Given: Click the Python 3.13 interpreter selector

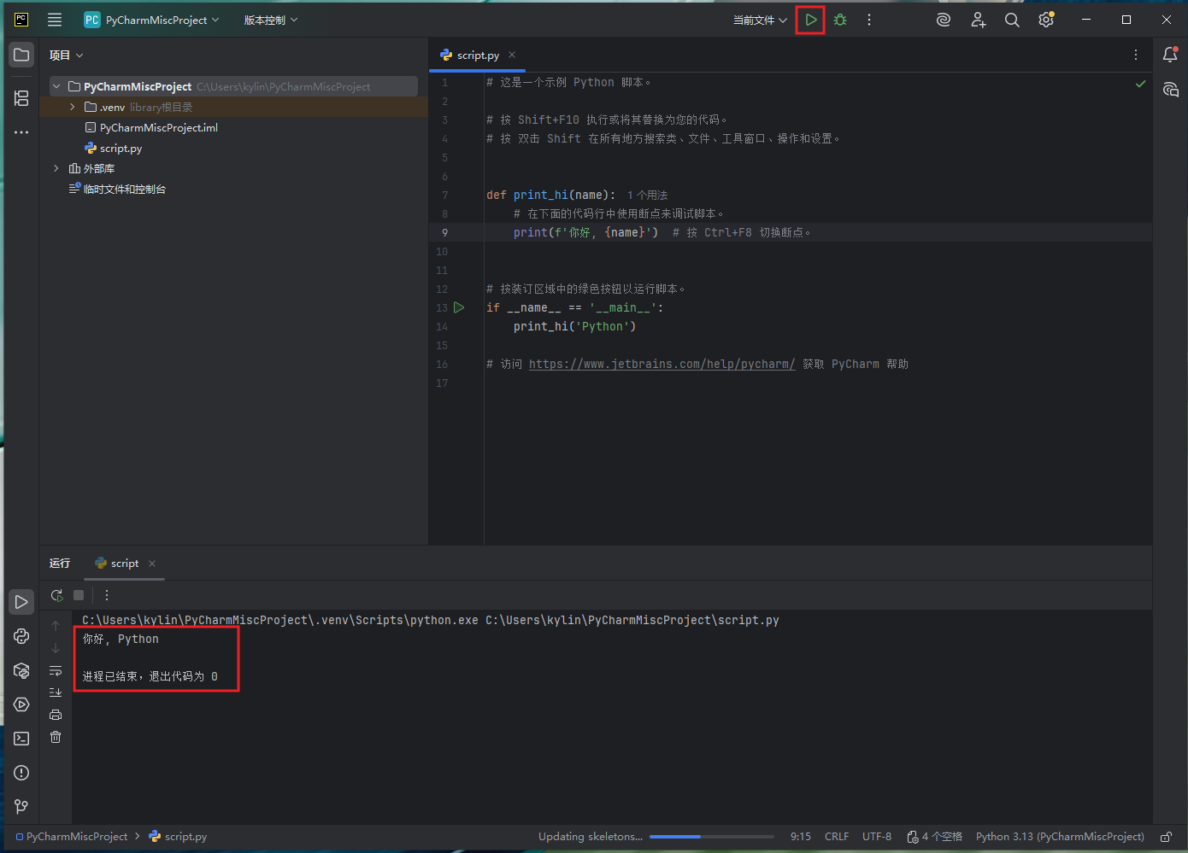Looking at the screenshot, I should [x=1060, y=837].
